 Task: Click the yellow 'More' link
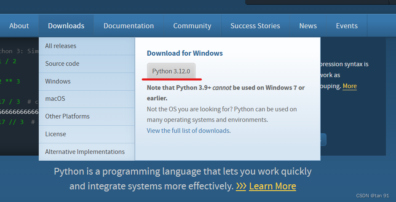[x=350, y=86]
